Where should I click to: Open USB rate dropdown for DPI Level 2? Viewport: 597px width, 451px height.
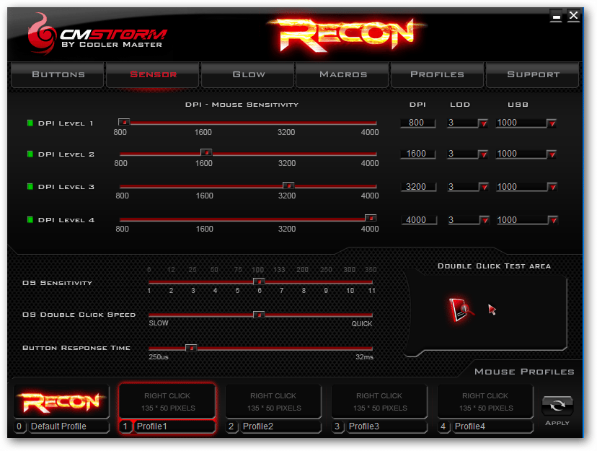551,154
